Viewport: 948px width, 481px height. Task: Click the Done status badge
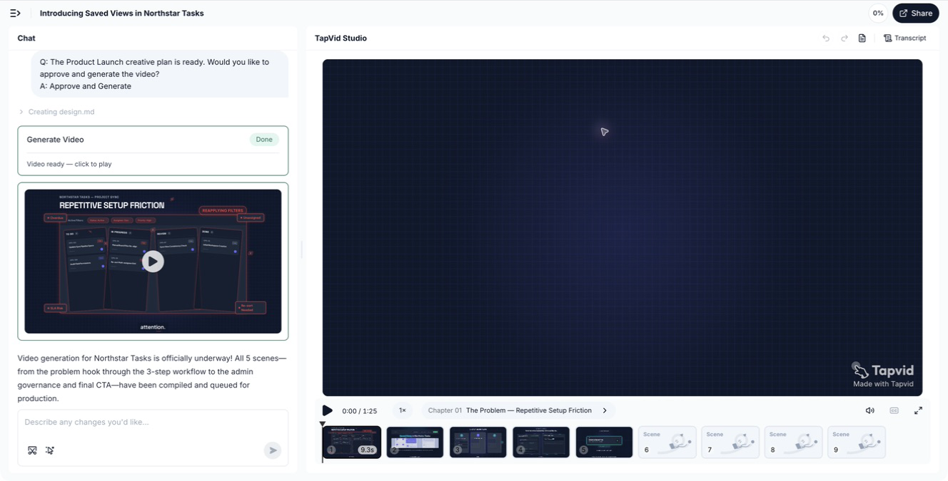pyautogui.click(x=264, y=140)
